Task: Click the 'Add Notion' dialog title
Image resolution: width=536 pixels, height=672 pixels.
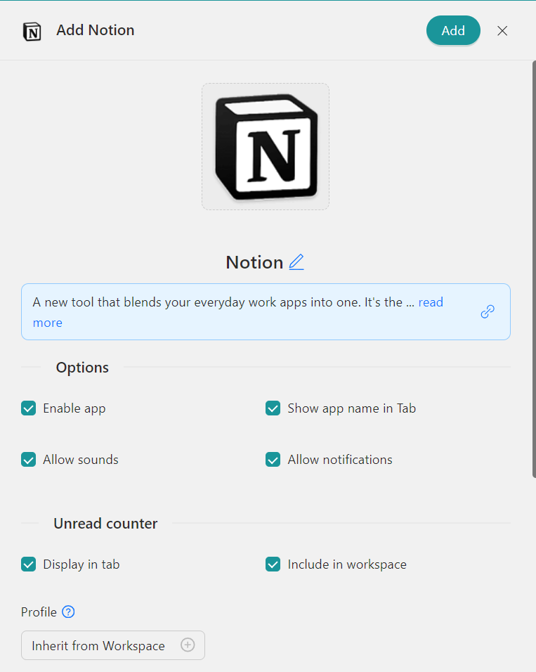Action: click(x=95, y=30)
